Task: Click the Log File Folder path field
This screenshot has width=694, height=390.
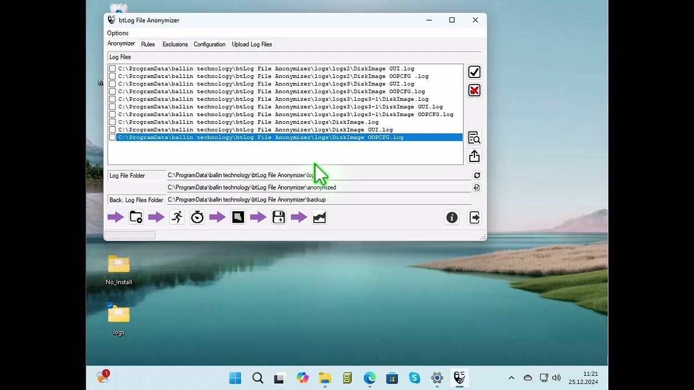Action: pos(319,175)
